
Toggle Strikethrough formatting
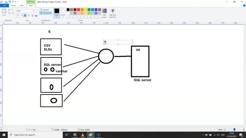36,15
